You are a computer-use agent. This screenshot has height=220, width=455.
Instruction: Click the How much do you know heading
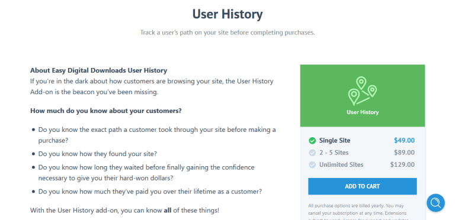(106, 111)
